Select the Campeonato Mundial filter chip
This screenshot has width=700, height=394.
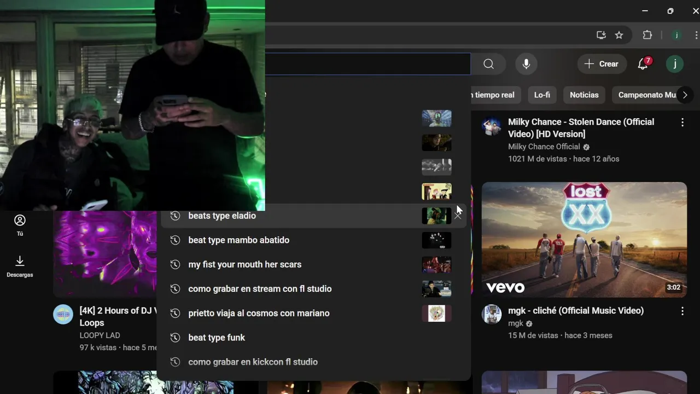(x=647, y=95)
